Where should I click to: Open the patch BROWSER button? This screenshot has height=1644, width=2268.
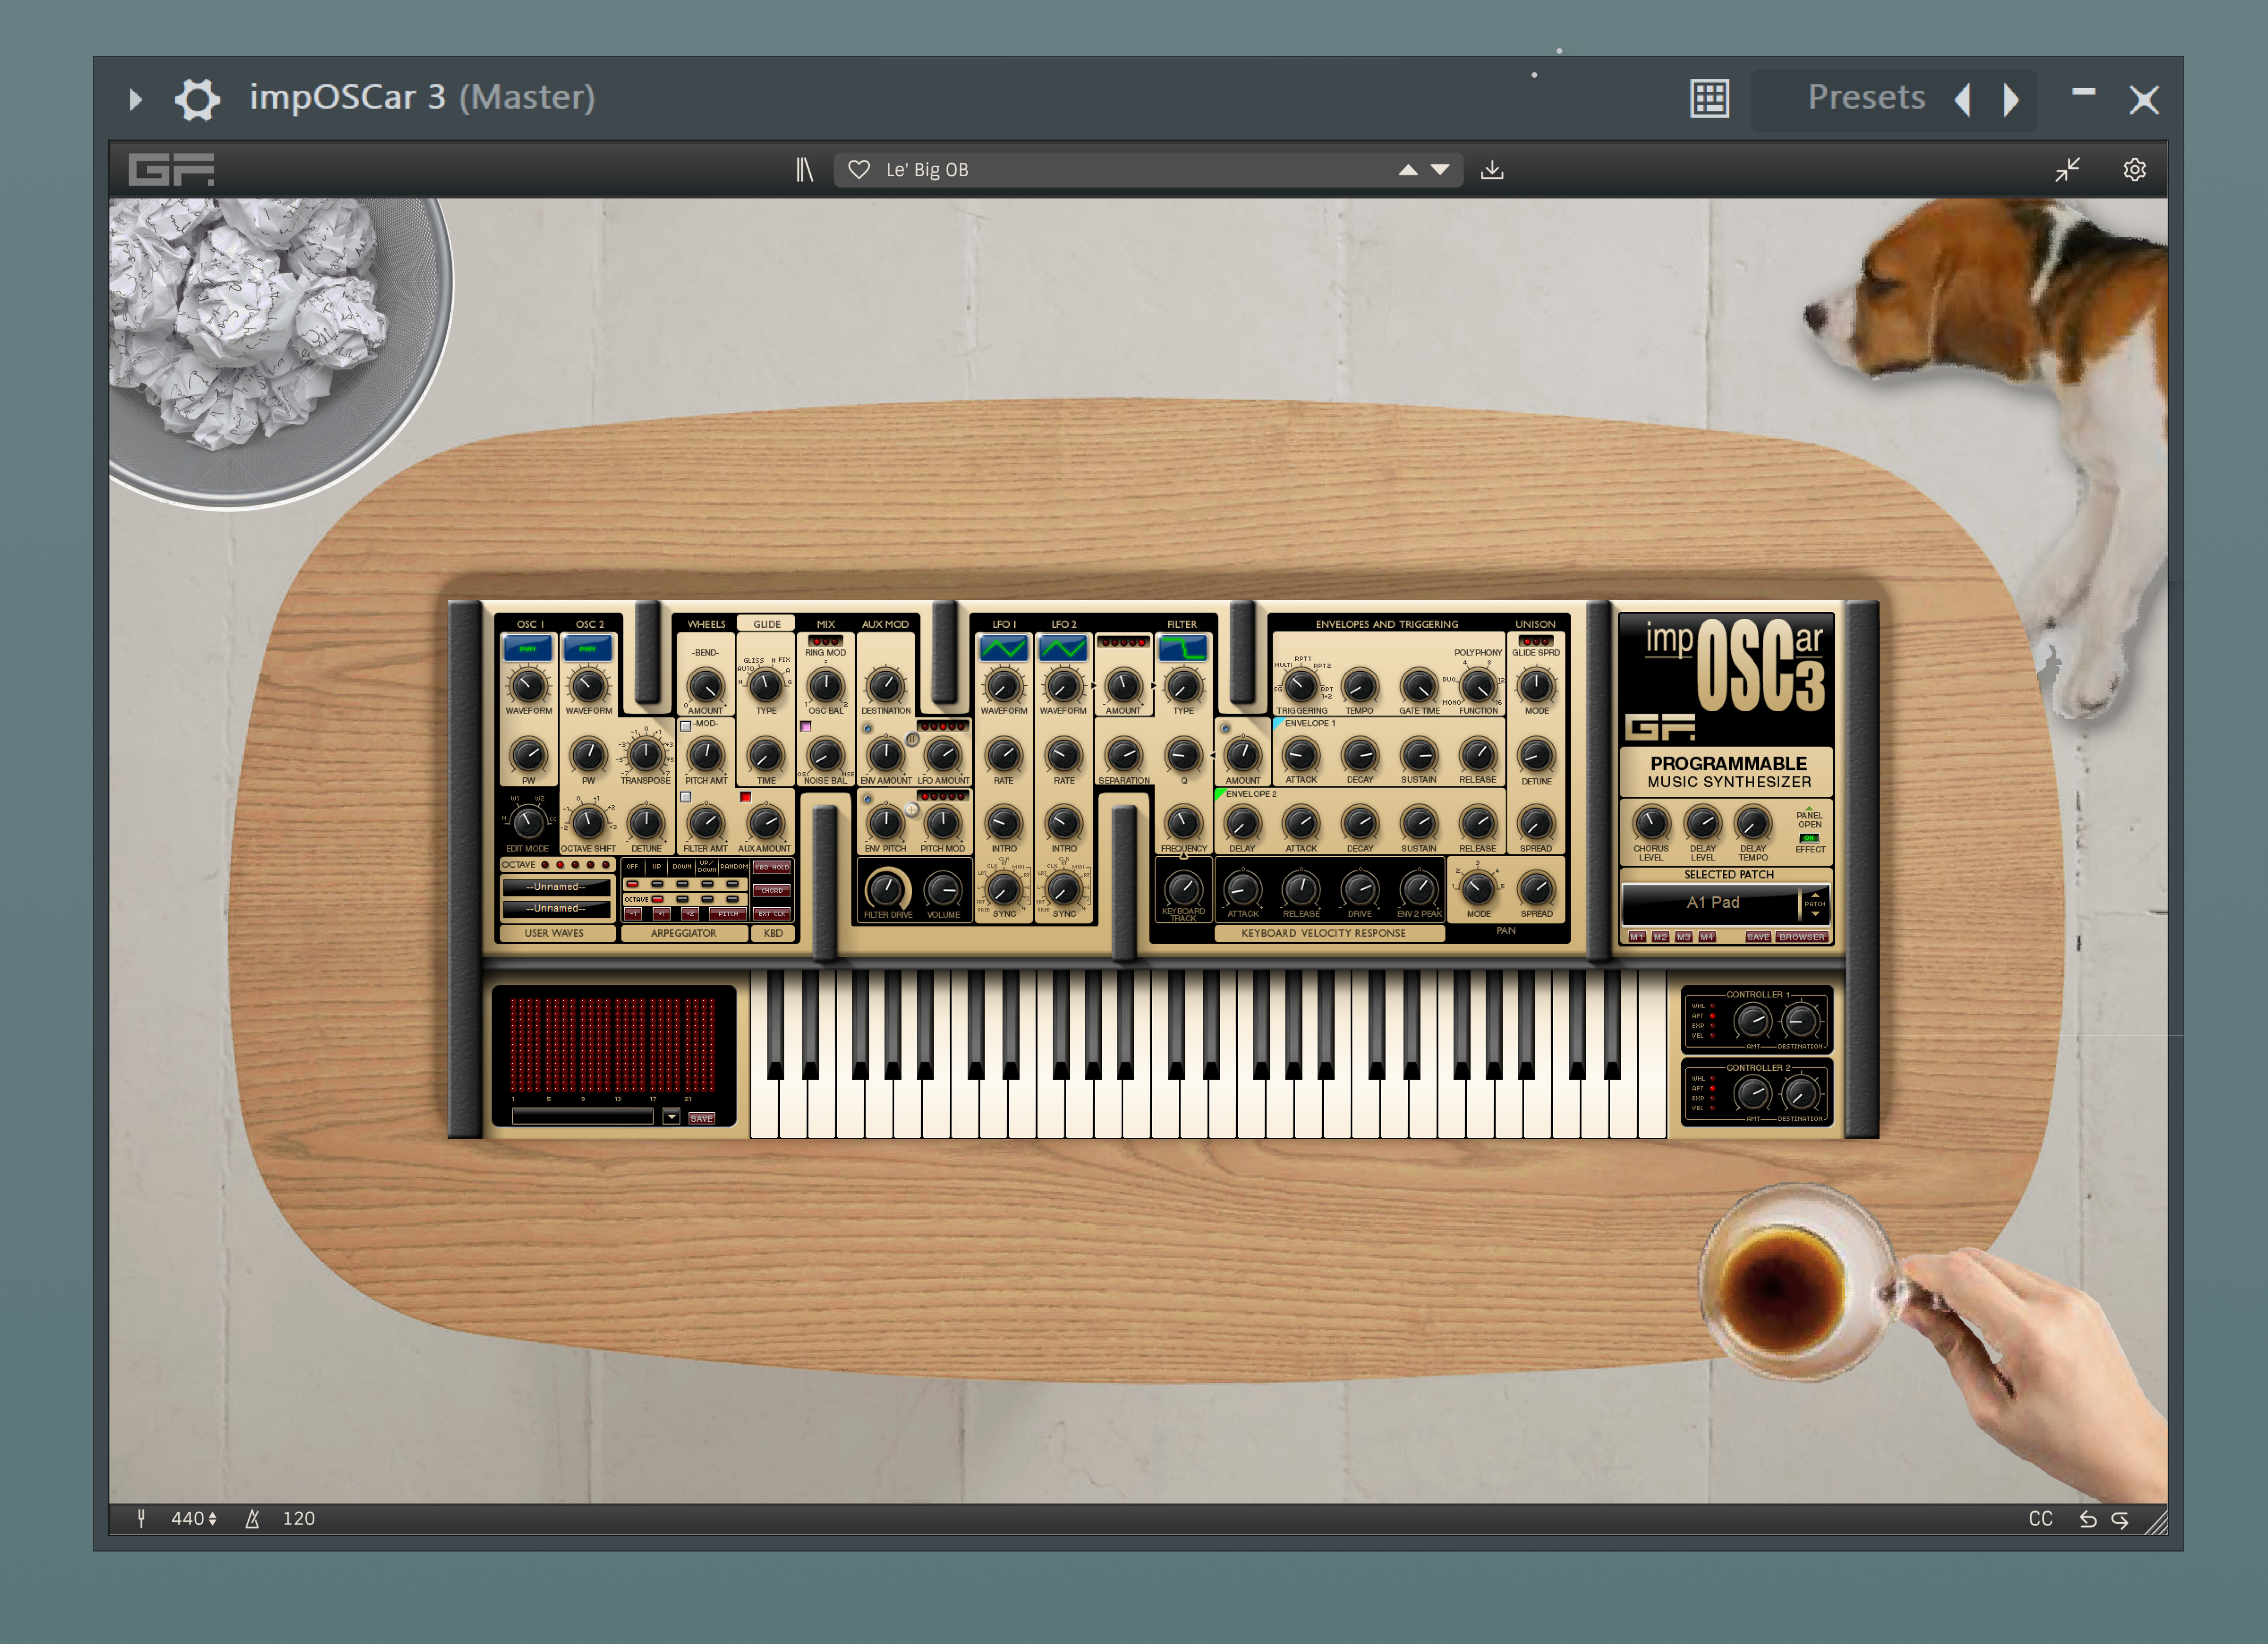(1802, 937)
